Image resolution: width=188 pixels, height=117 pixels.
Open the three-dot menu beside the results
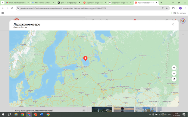click(183, 35)
